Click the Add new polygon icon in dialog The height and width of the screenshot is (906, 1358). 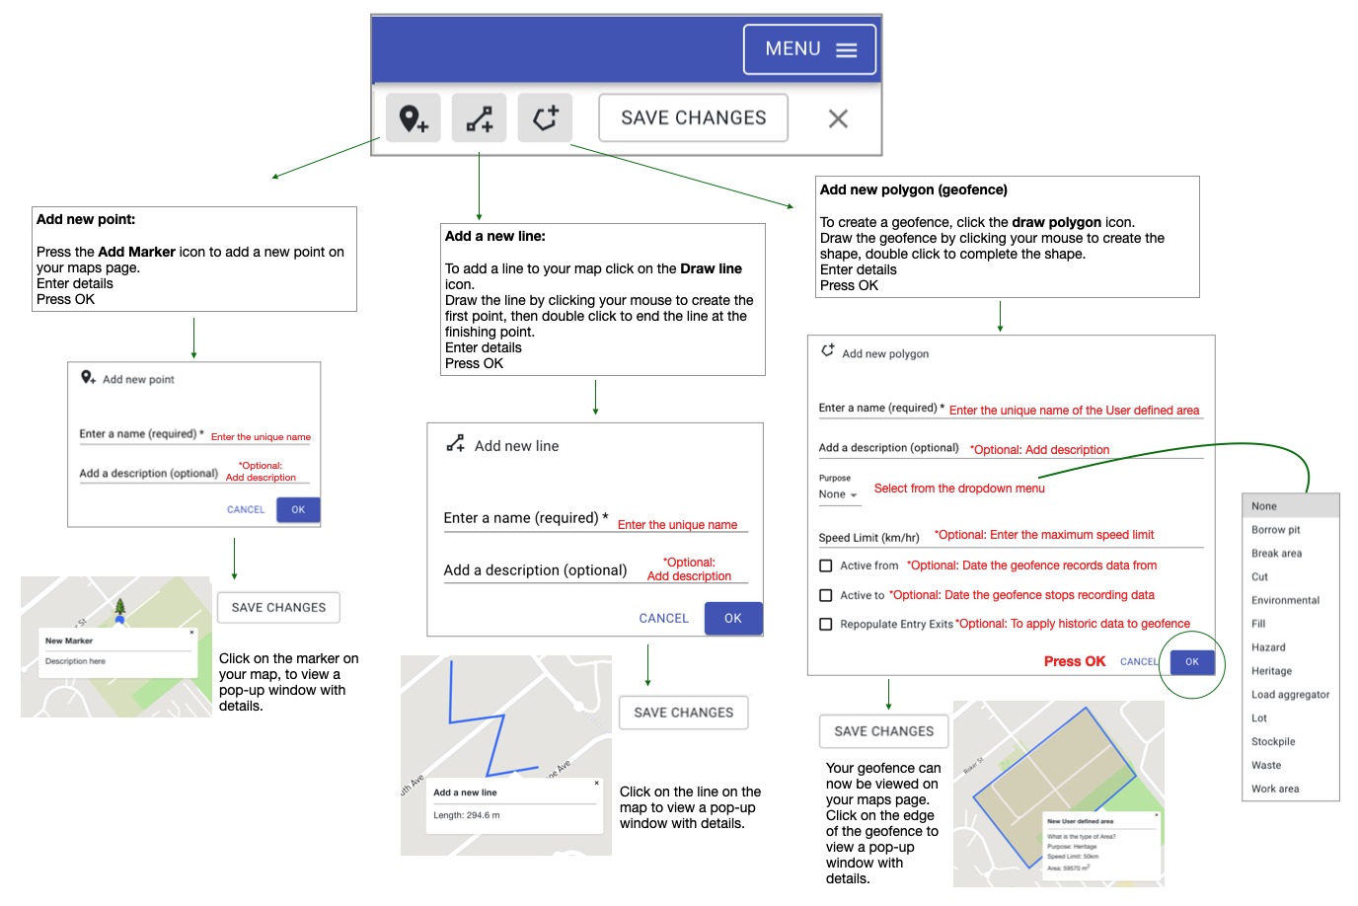pyautogui.click(x=827, y=349)
